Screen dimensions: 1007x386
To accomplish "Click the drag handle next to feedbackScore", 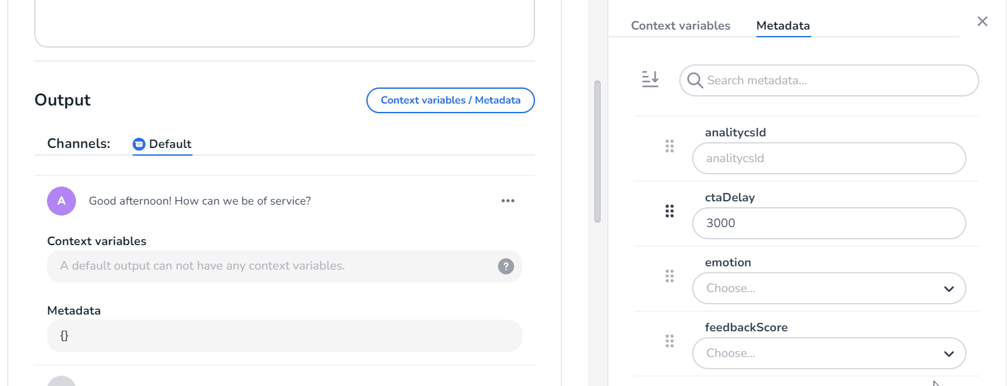I will (x=670, y=340).
